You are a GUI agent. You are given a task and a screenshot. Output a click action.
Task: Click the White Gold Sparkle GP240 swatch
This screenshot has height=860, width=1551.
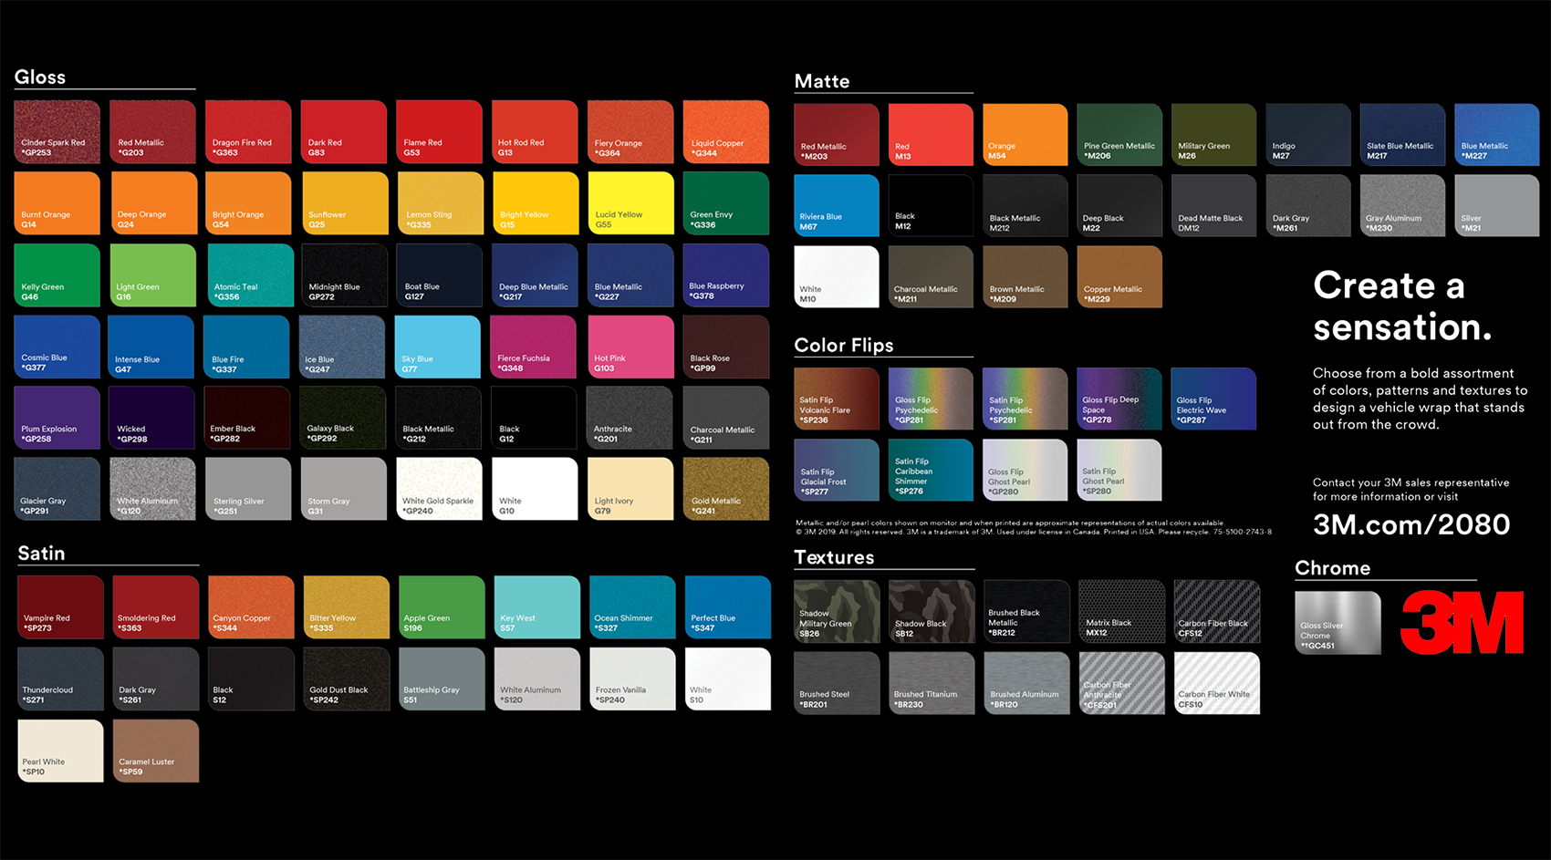440,489
